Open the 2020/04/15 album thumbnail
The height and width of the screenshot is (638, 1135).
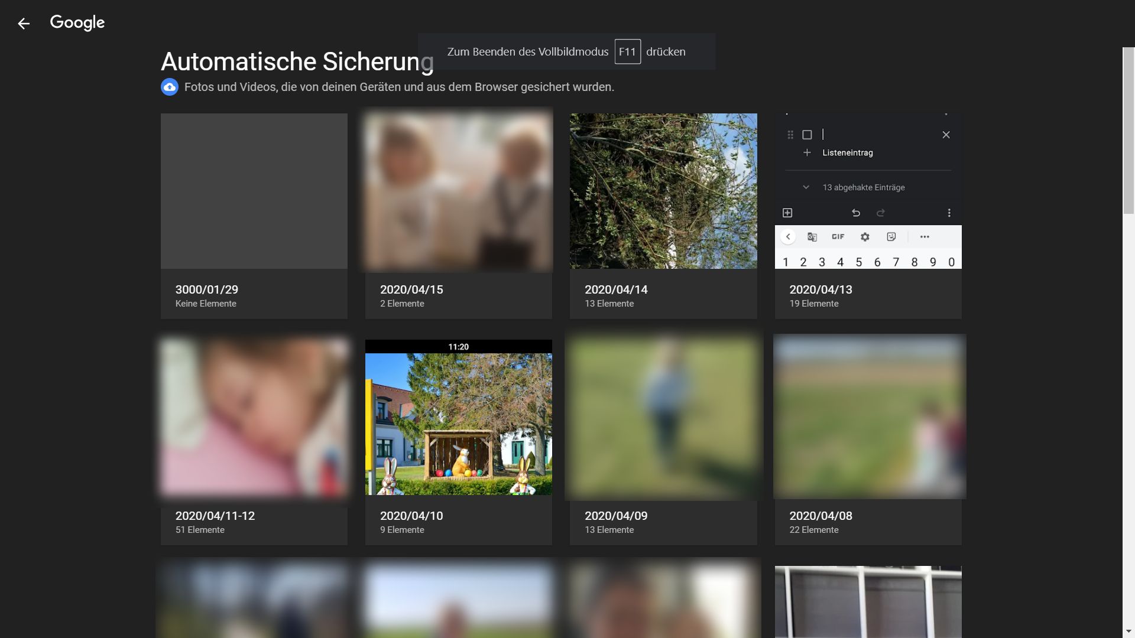tap(459, 191)
